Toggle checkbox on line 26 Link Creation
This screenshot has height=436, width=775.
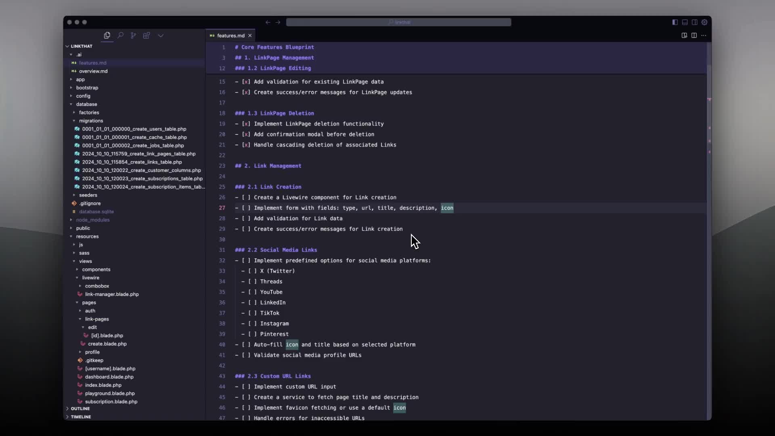[246, 197]
